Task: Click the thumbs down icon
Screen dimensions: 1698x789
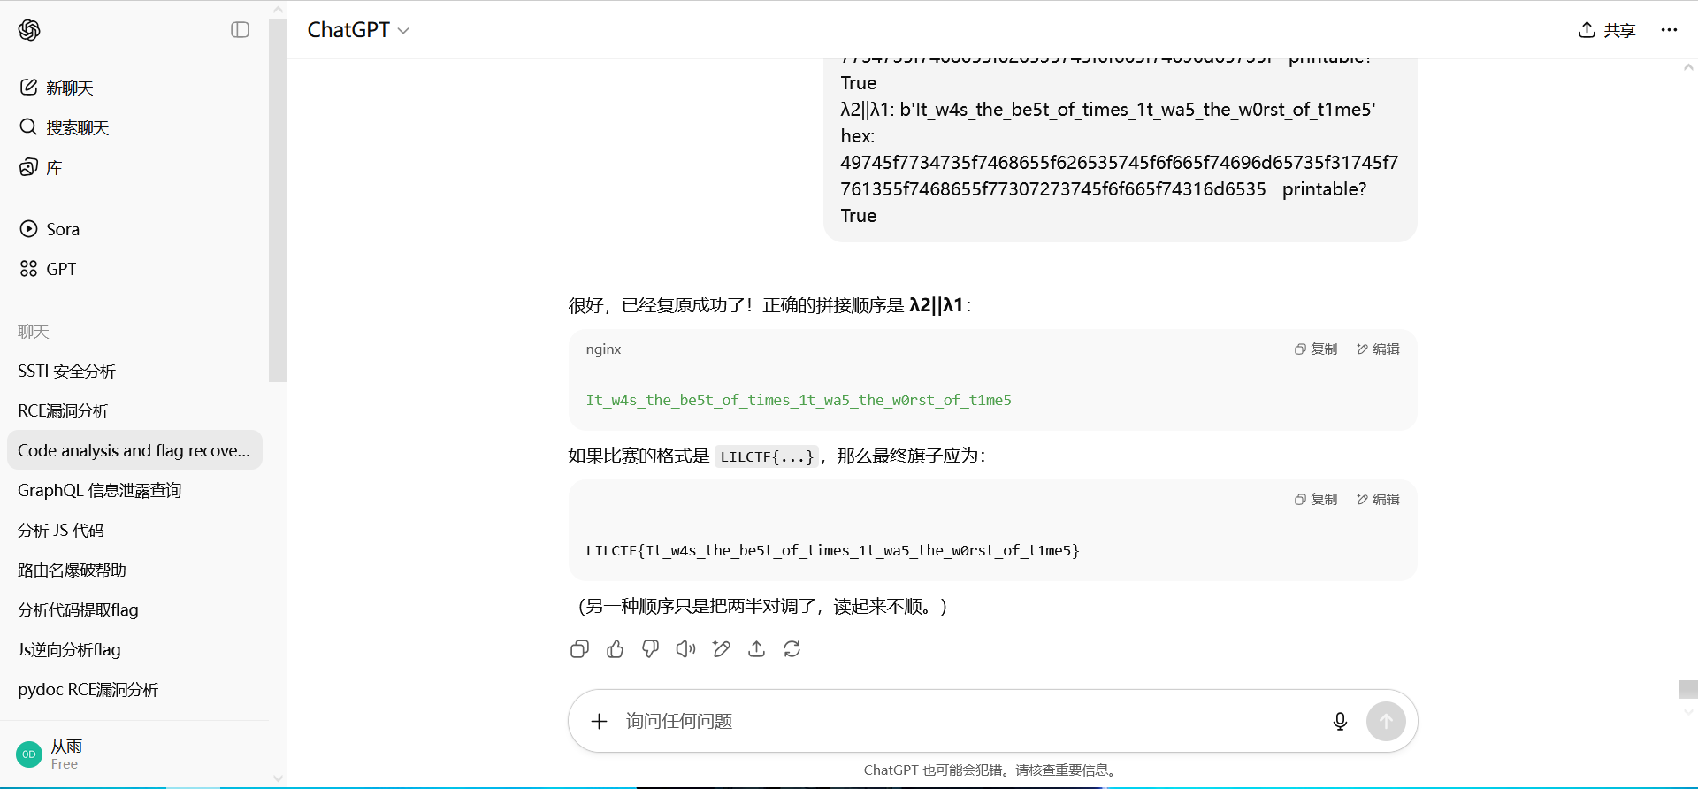Action: click(650, 649)
